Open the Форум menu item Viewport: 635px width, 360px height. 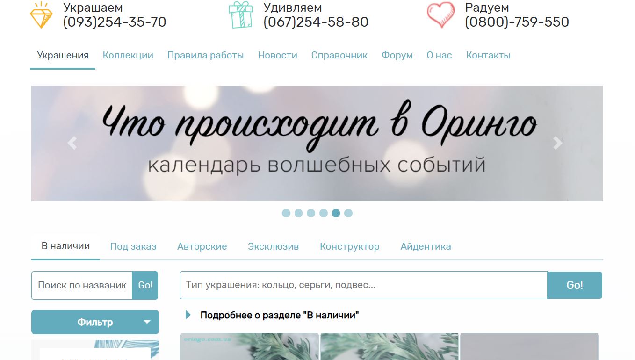coord(397,55)
